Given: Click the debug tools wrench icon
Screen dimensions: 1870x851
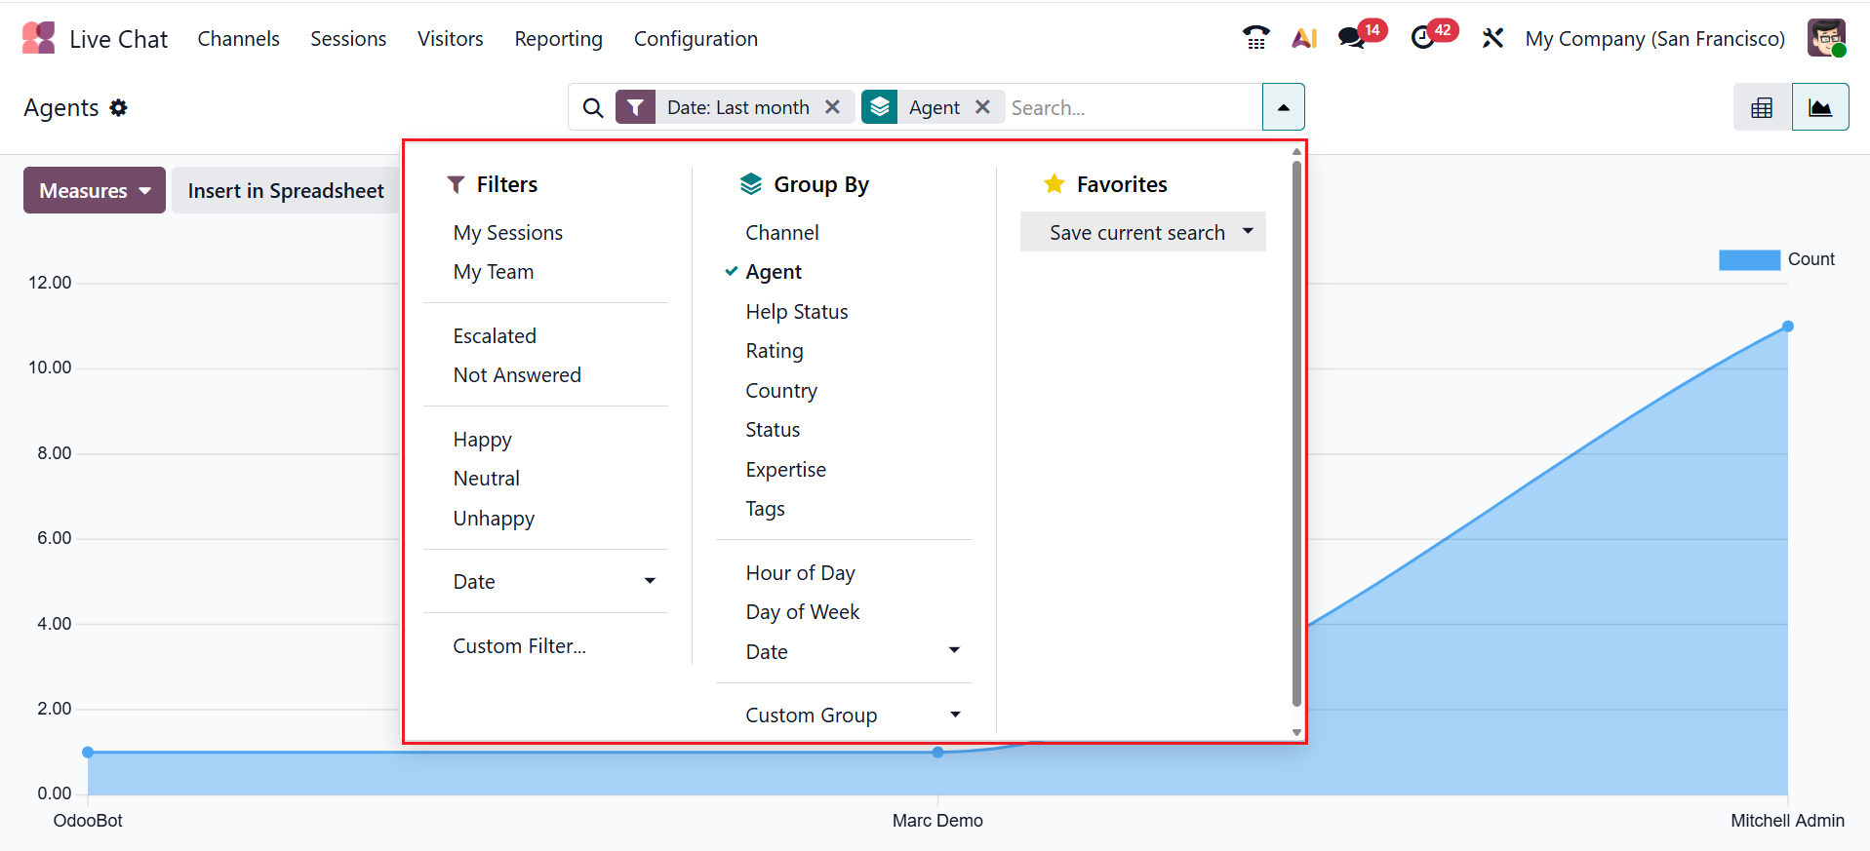Looking at the screenshot, I should coord(1492,38).
